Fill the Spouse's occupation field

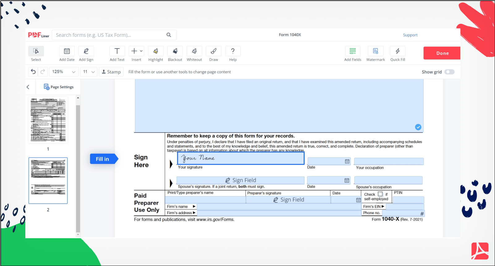point(388,180)
